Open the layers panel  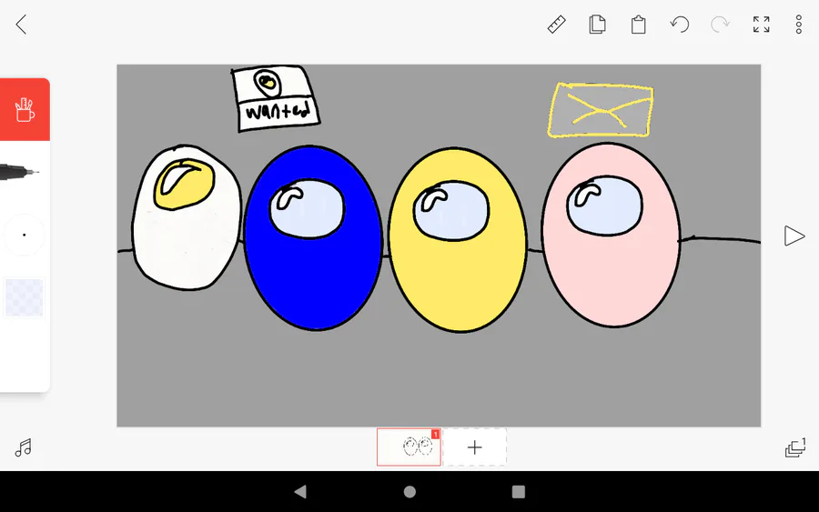click(x=795, y=447)
